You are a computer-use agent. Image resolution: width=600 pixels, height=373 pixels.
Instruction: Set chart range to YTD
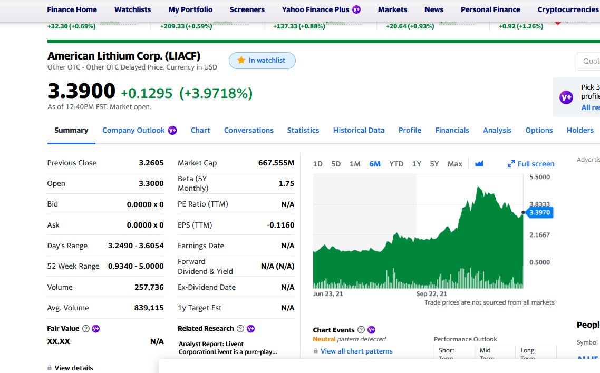pyautogui.click(x=396, y=164)
